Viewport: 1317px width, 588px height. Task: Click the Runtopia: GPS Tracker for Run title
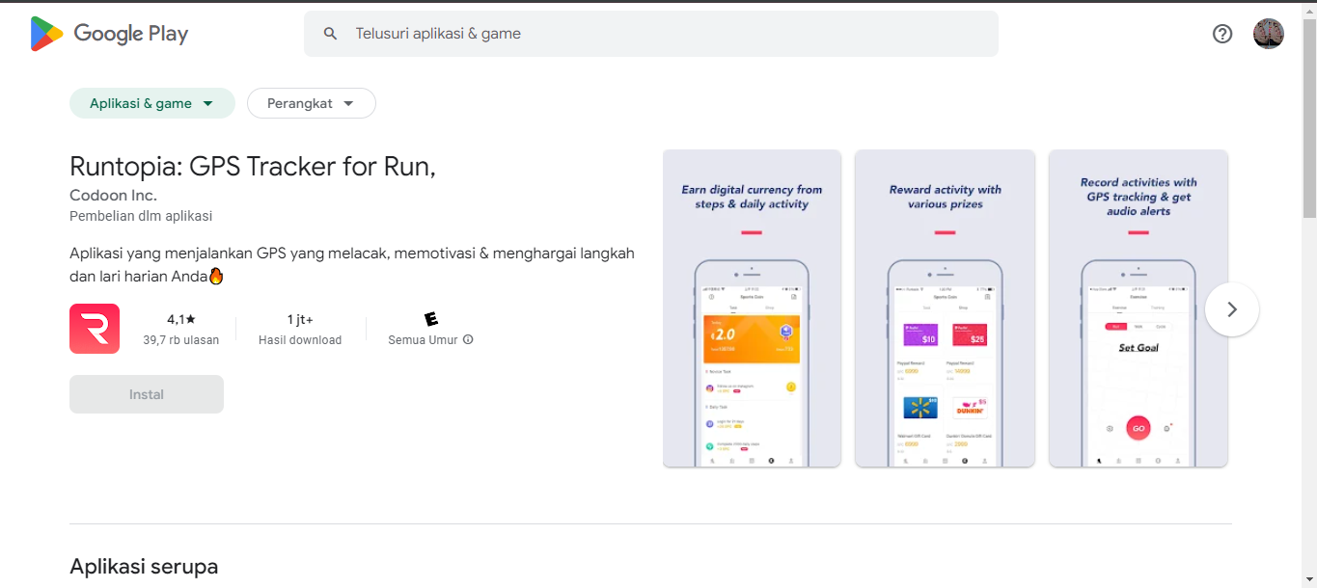[x=253, y=166]
